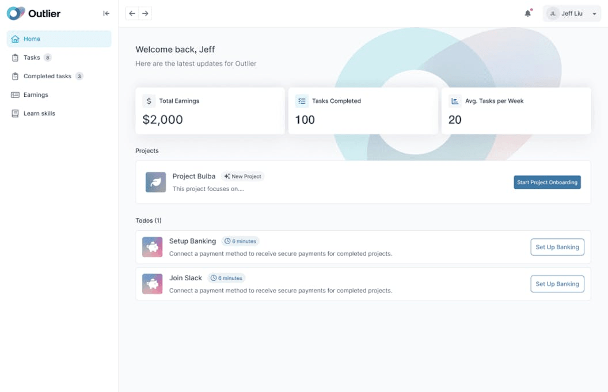Click the Setup Banking todo title
Screen dimensions: 608x392
point(192,241)
